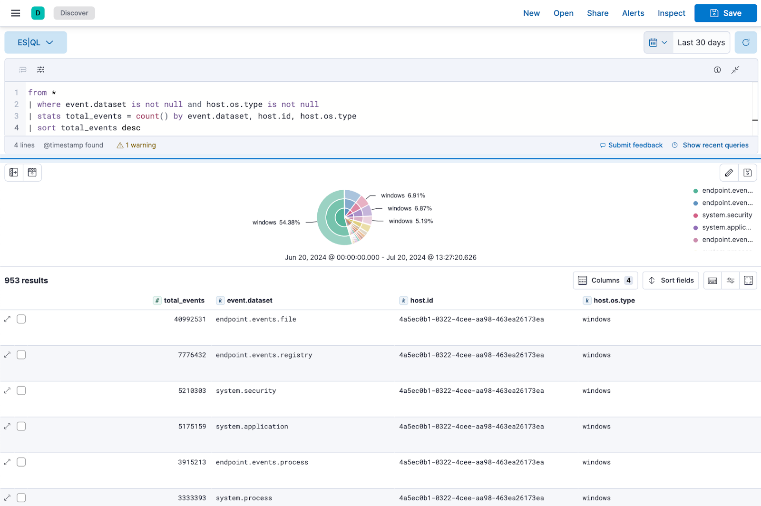Click the 1 warning indicator
761x506 pixels.
coord(137,145)
